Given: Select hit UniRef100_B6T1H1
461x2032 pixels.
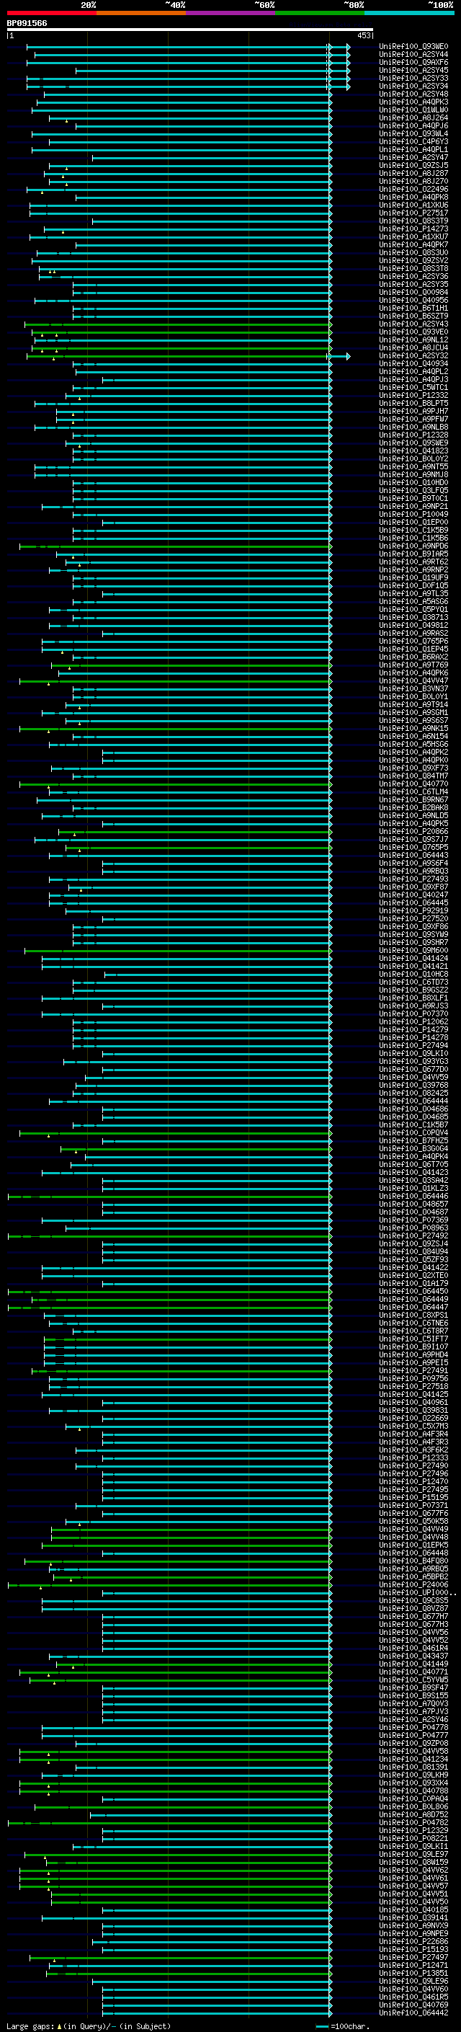Looking at the screenshot, I should (413, 309).
